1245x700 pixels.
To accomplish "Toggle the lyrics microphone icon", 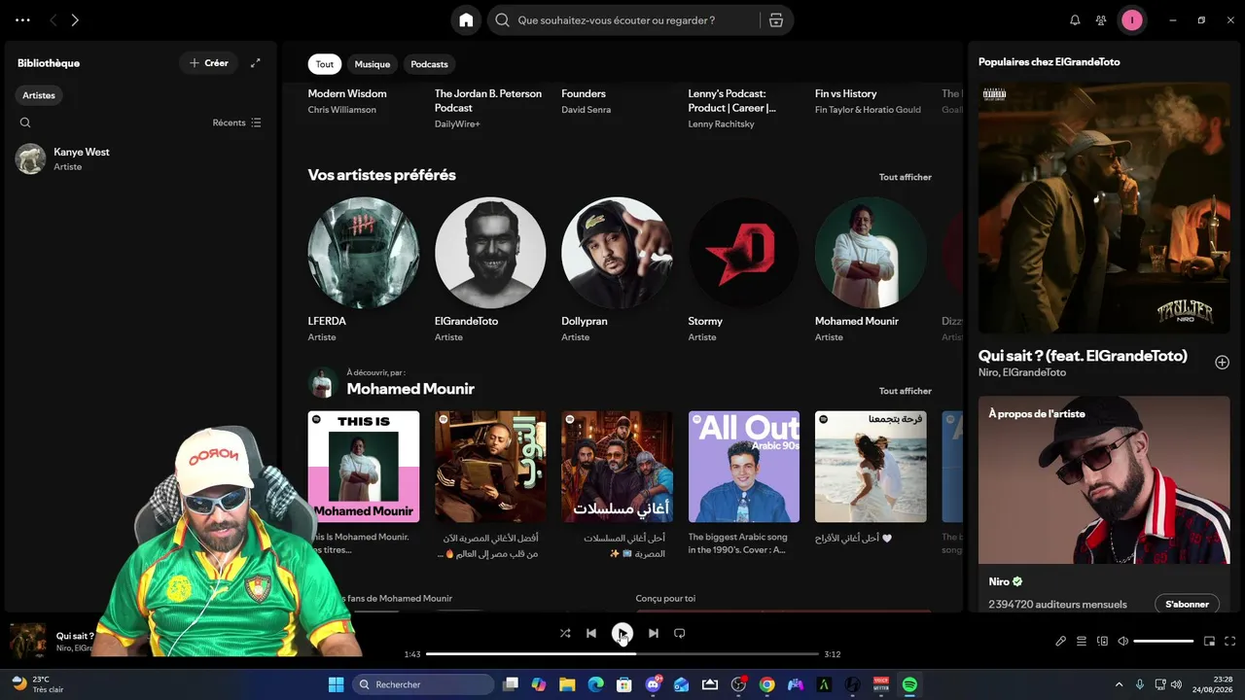I will click(x=1061, y=641).
